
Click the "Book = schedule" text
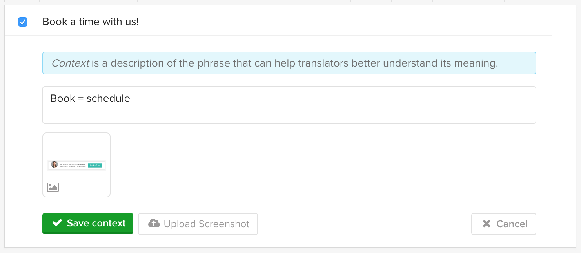pos(90,98)
